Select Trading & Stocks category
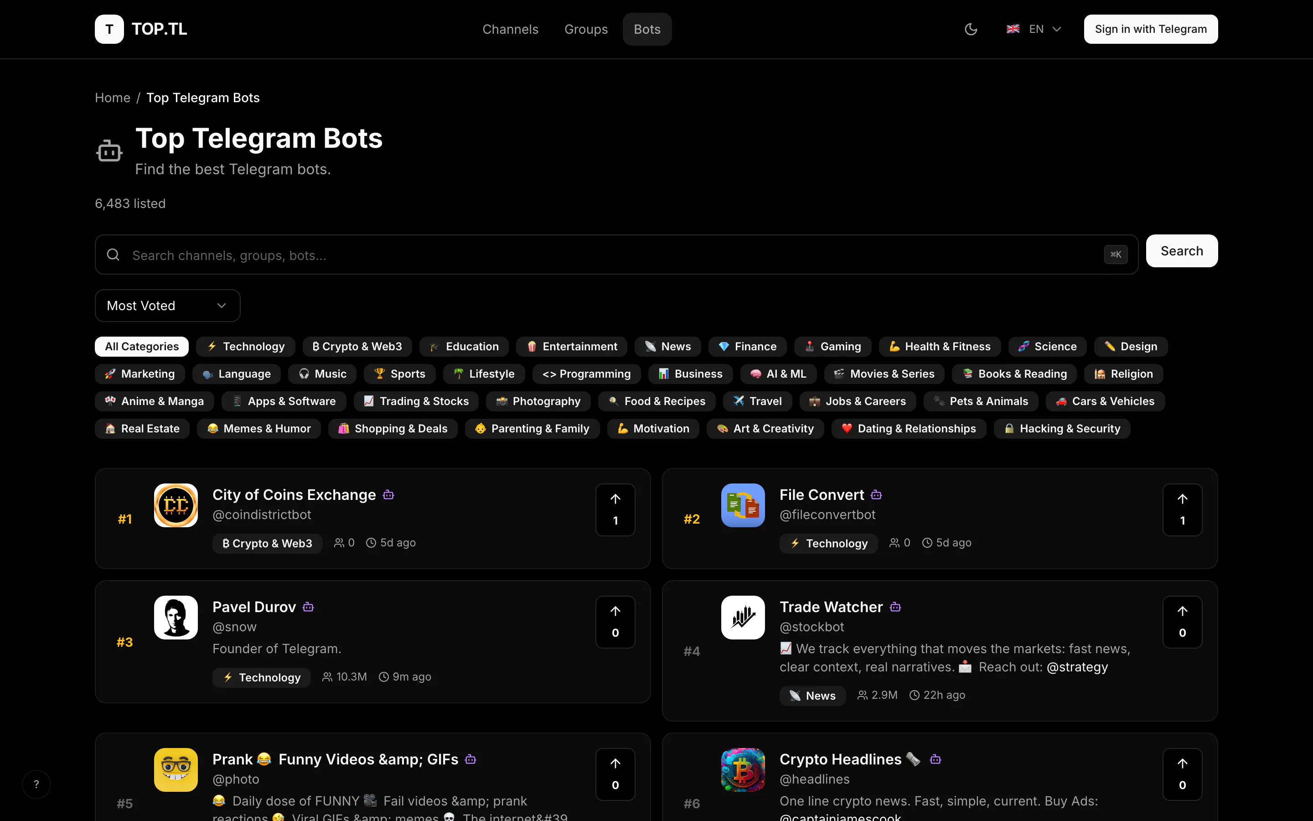The width and height of the screenshot is (1313, 821). tap(416, 401)
